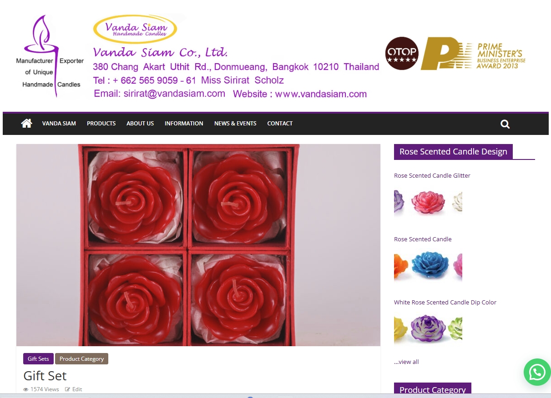Select the INFORMATION menu item
This screenshot has width=551, height=398.
point(184,124)
